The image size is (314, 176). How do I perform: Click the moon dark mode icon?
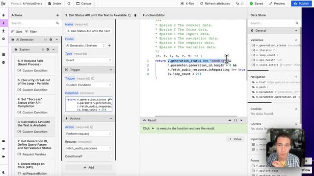3,172
